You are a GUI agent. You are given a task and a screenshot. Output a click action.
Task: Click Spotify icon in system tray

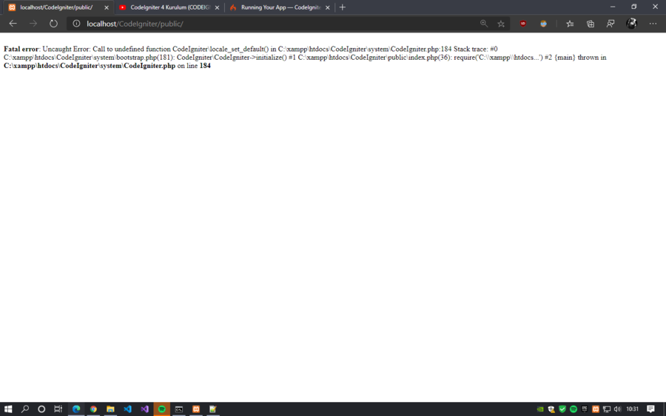(x=573, y=409)
